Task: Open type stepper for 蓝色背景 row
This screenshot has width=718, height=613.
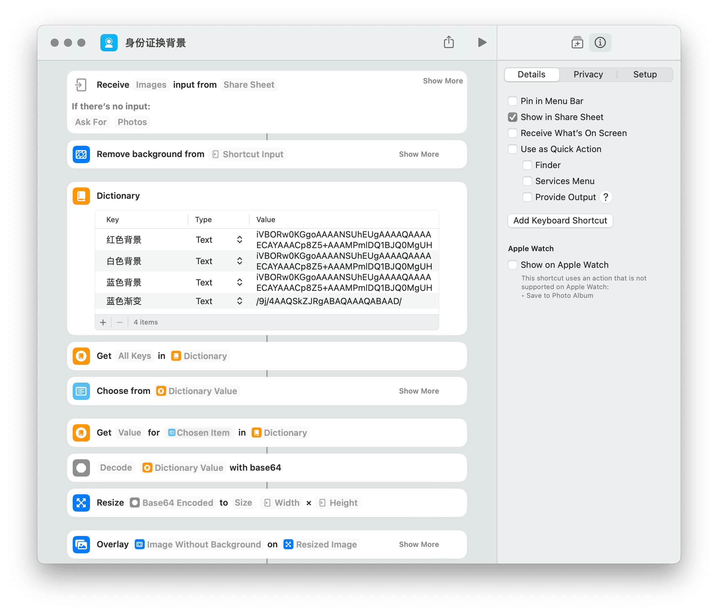Action: 239,282
